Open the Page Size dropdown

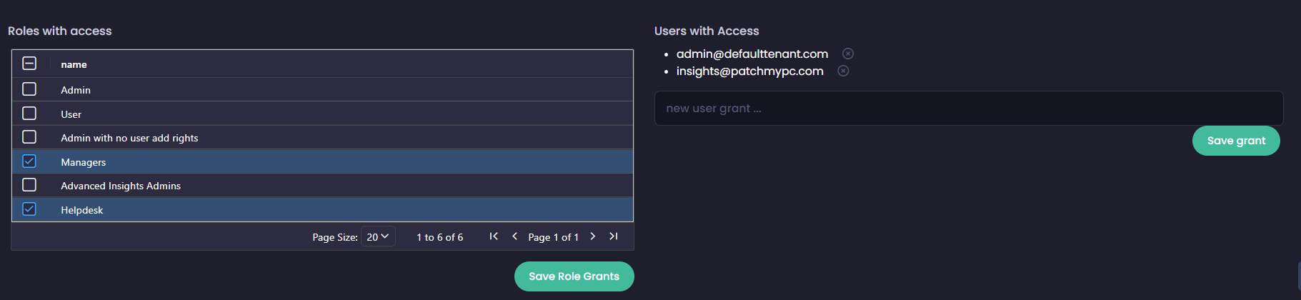click(378, 236)
